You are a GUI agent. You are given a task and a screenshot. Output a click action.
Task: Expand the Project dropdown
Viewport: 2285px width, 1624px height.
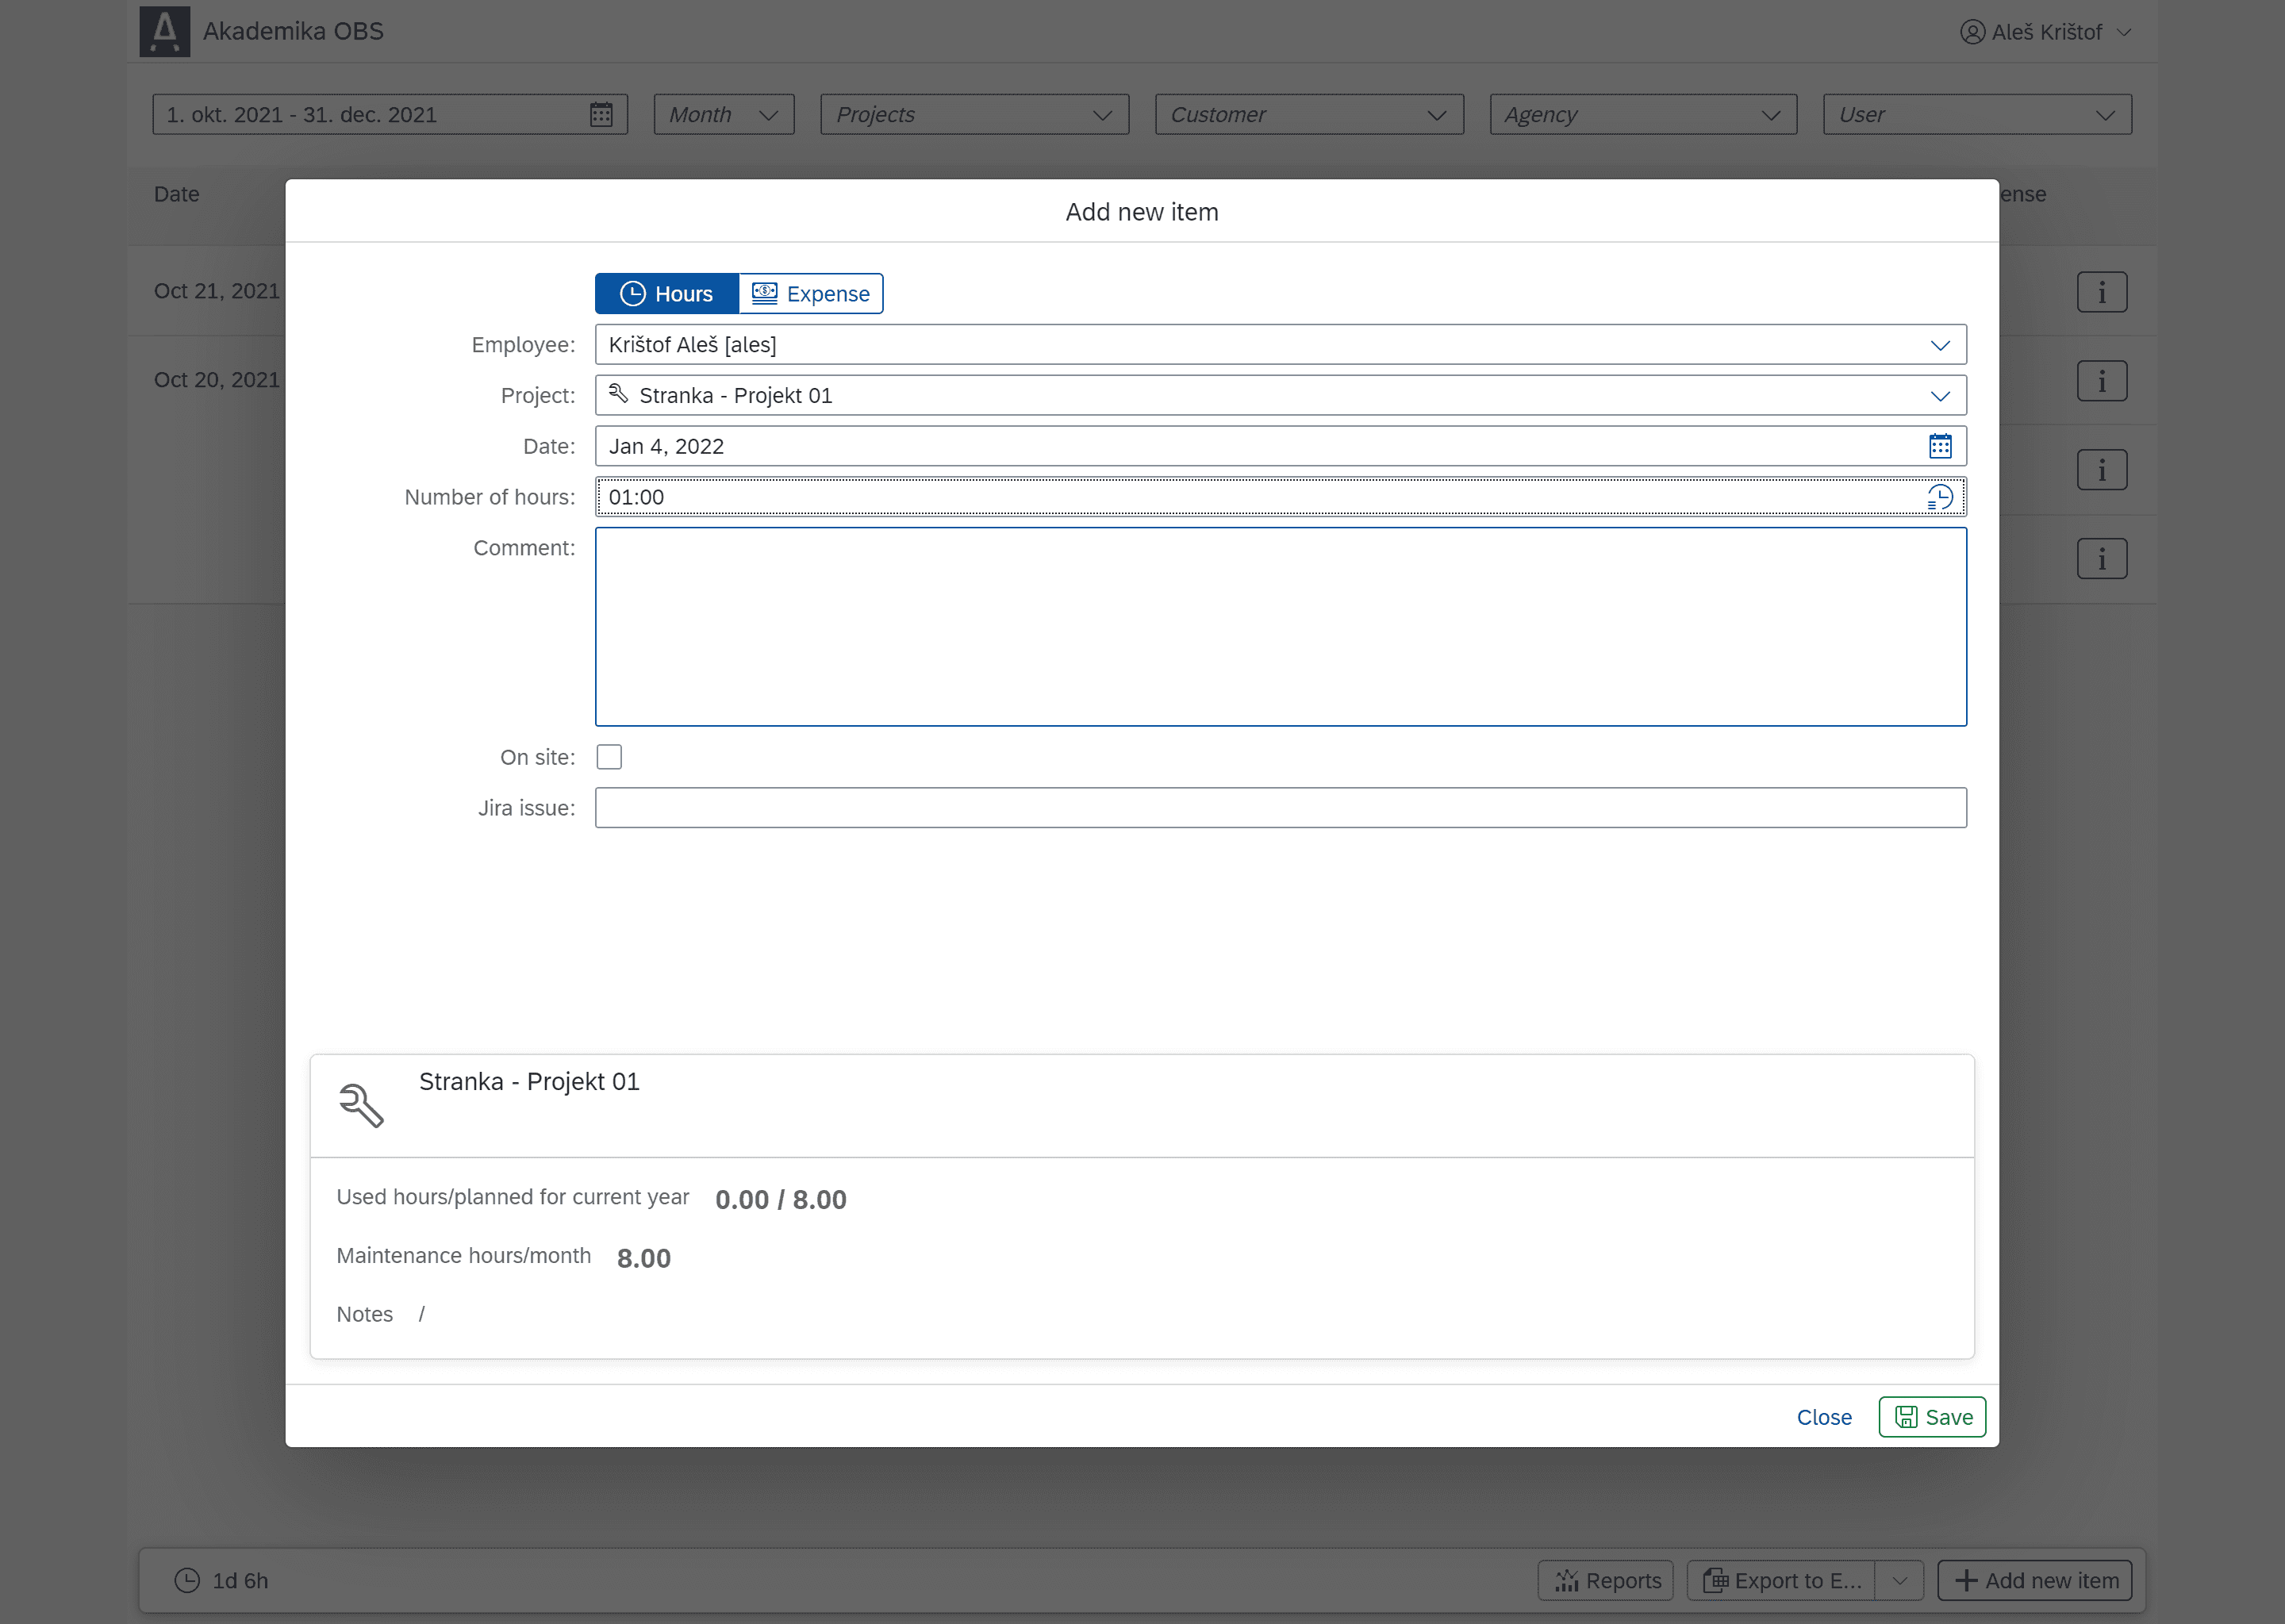[1939, 396]
